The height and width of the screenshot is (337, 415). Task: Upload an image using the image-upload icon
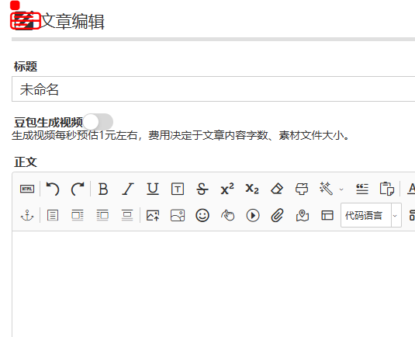point(153,215)
